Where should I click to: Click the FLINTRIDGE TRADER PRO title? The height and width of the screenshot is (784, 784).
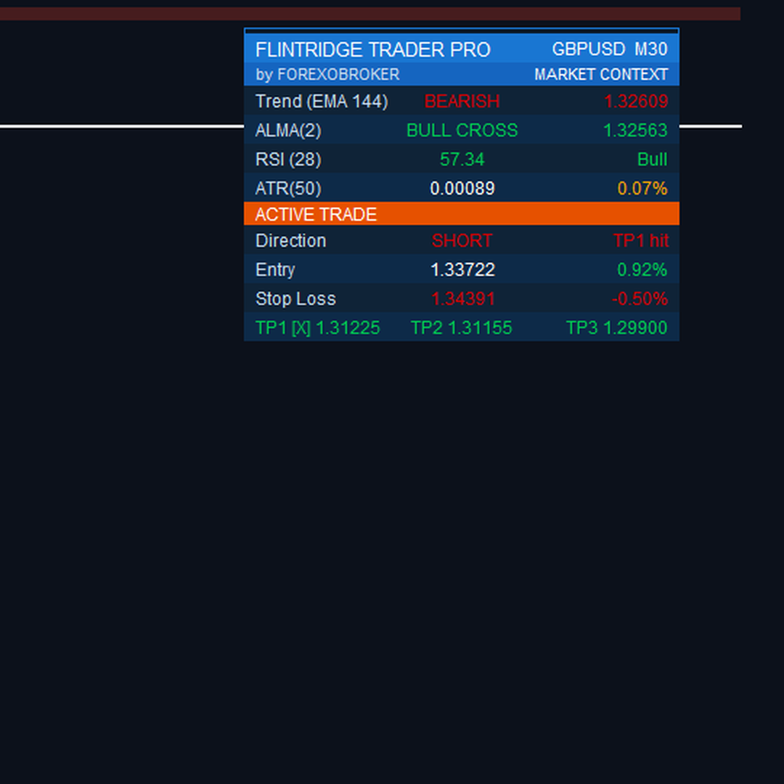373,49
